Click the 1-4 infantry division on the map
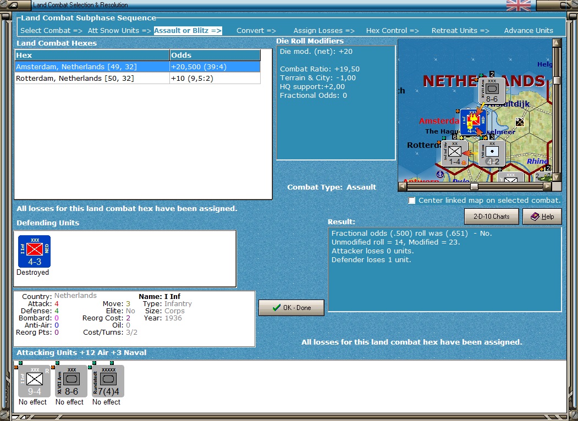 pyautogui.click(x=454, y=153)
